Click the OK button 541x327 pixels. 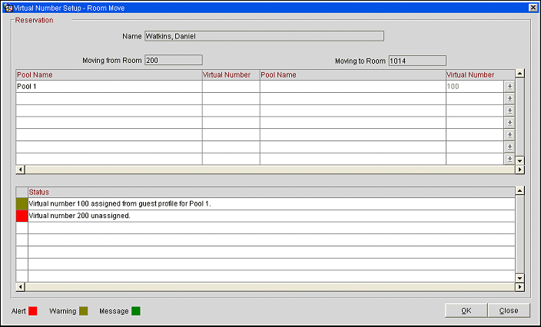(466, 311)
